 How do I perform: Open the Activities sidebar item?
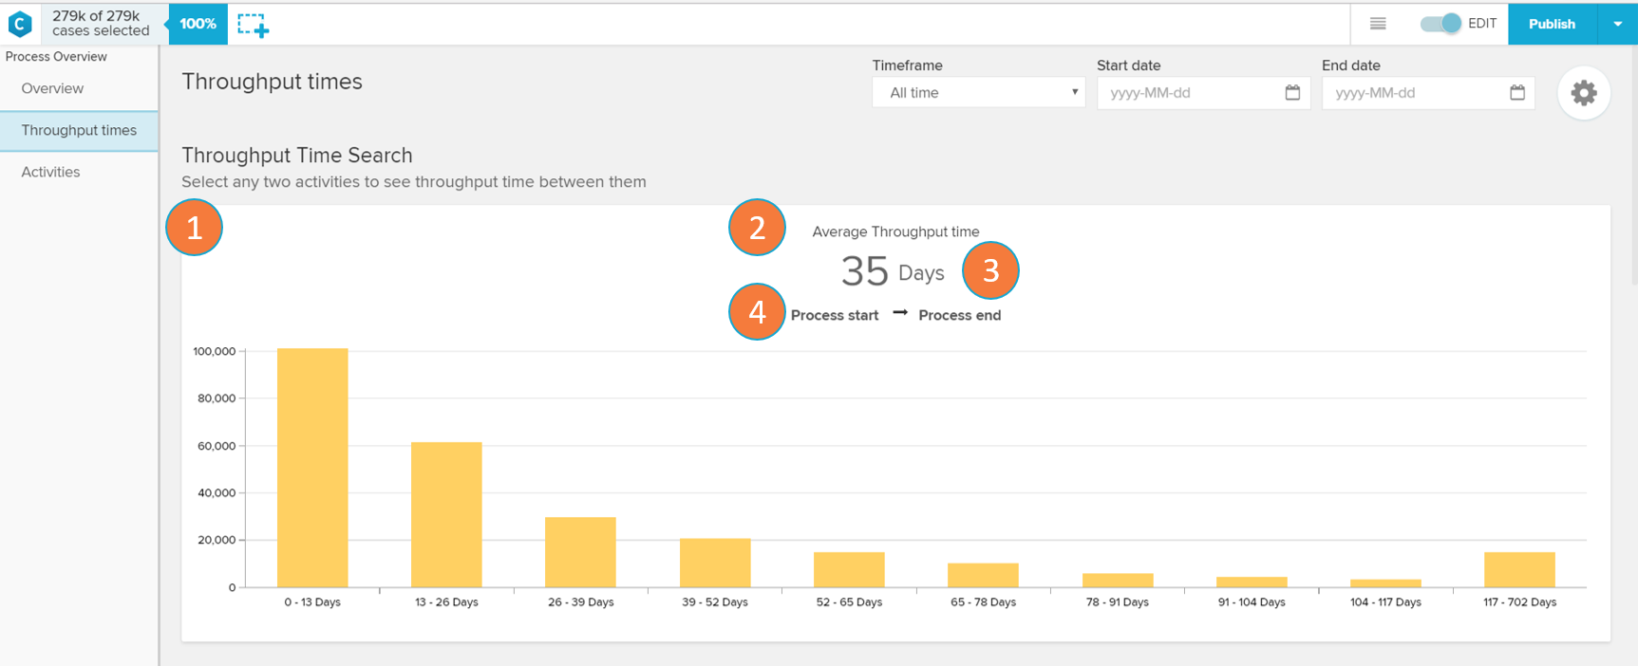coord(50,172)
